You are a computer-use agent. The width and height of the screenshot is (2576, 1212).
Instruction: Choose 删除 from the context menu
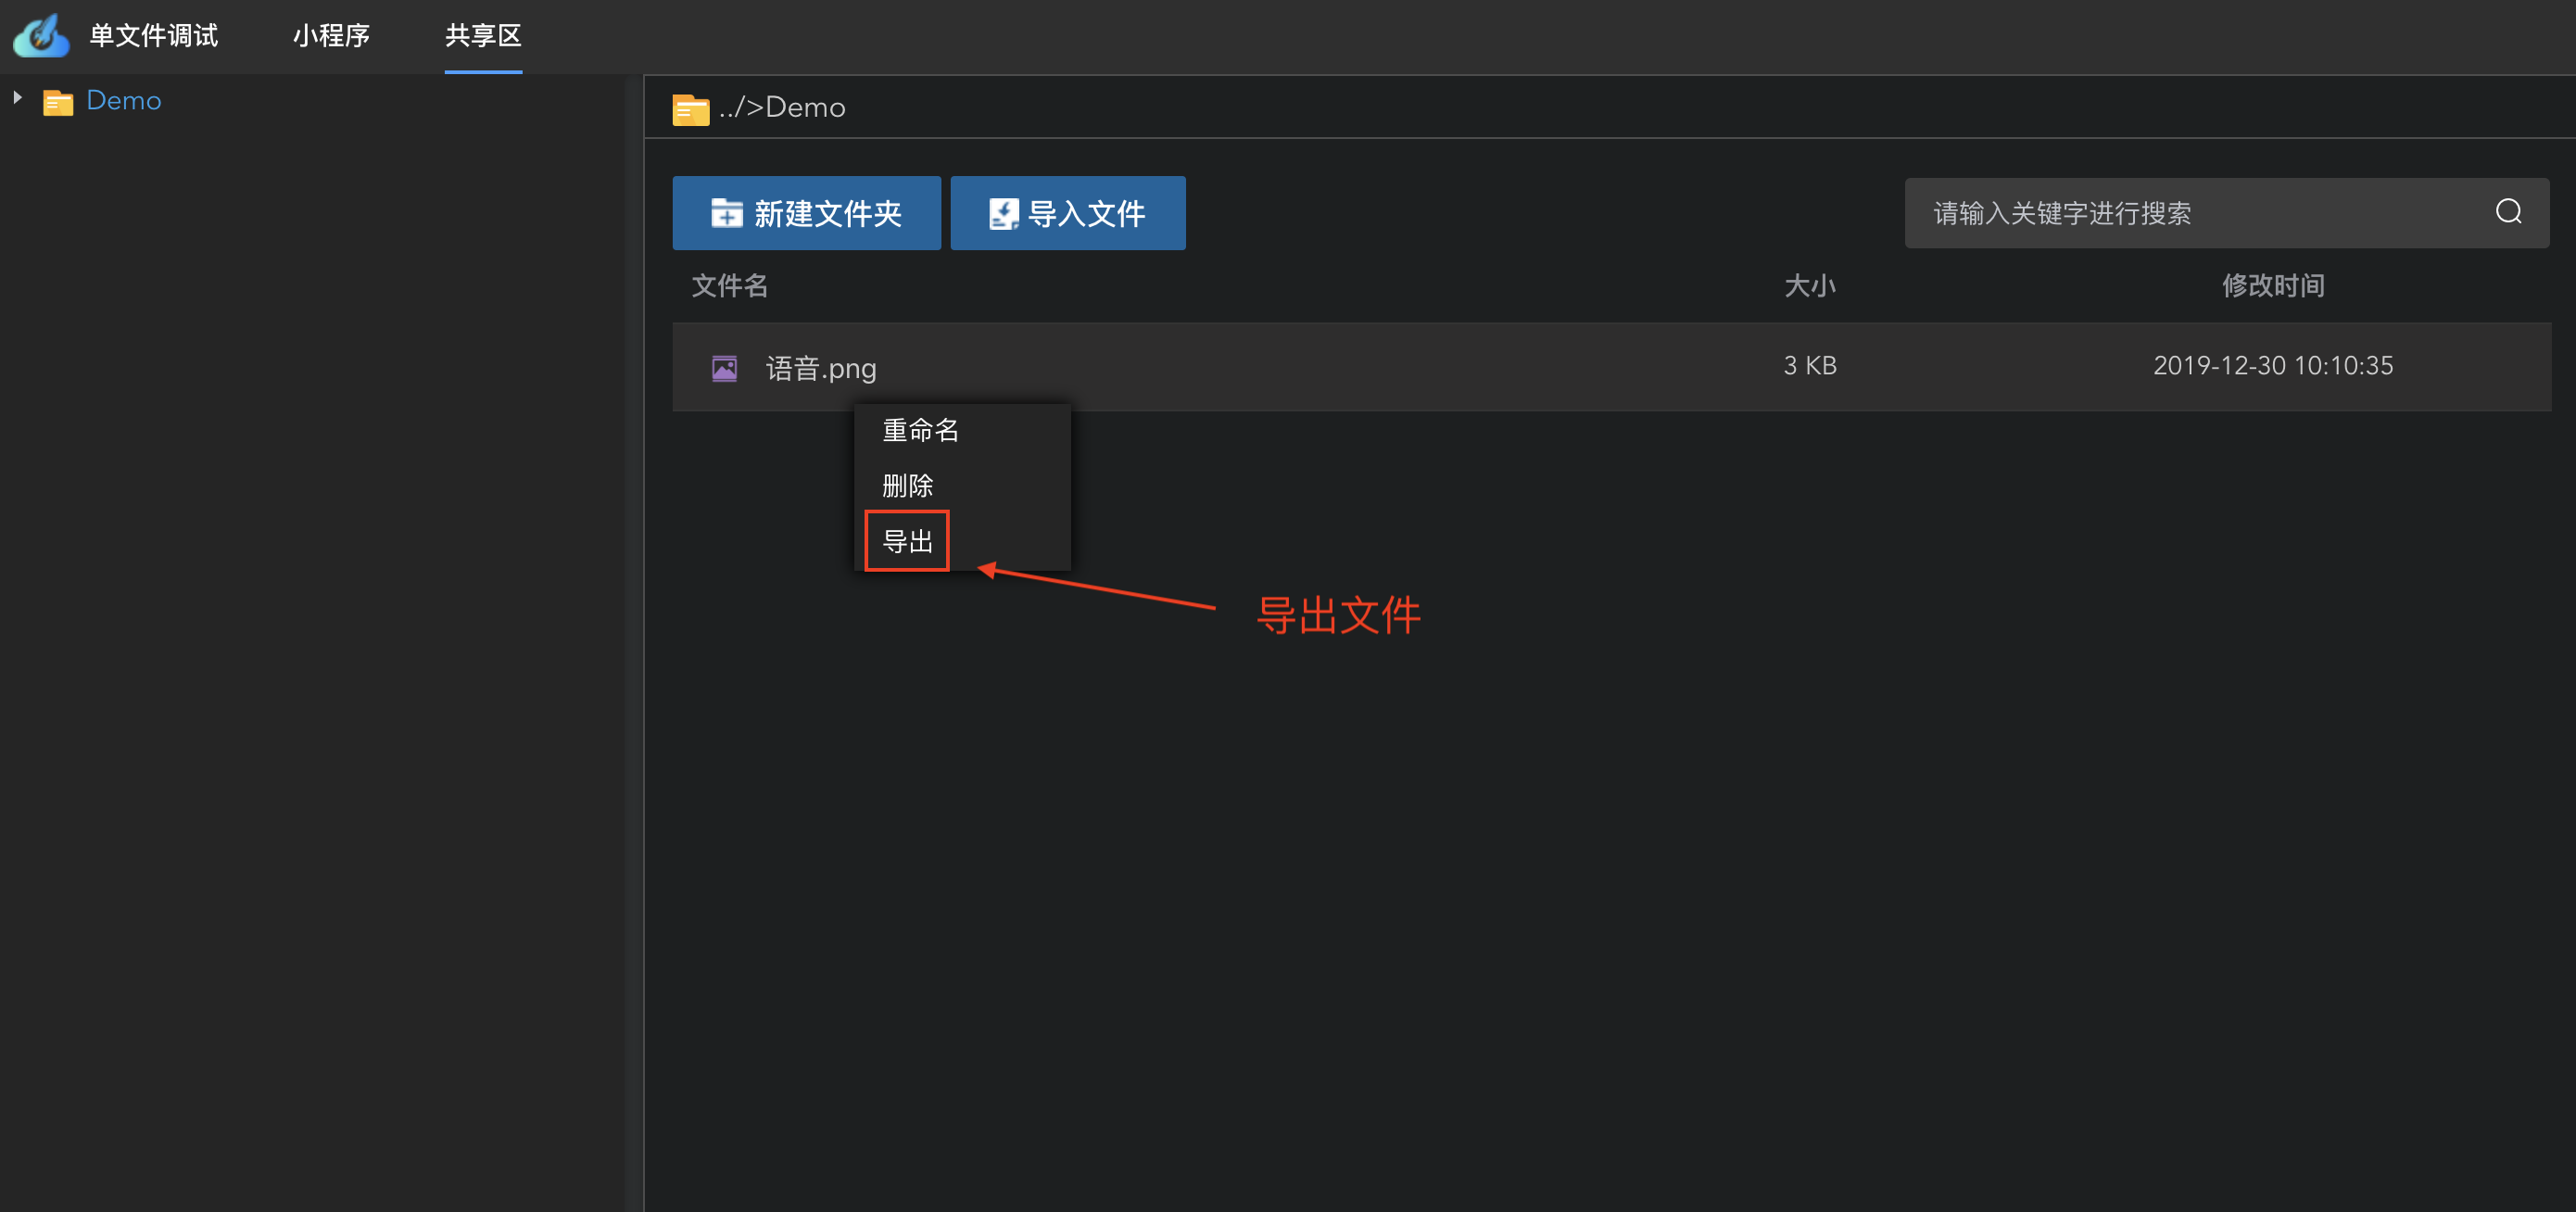907,486
